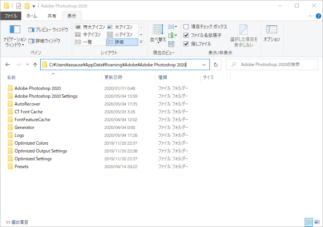The height and width of the screenshot is (227, 323).
Task: Open the Group by dropdown
Action: coord(173,27)
